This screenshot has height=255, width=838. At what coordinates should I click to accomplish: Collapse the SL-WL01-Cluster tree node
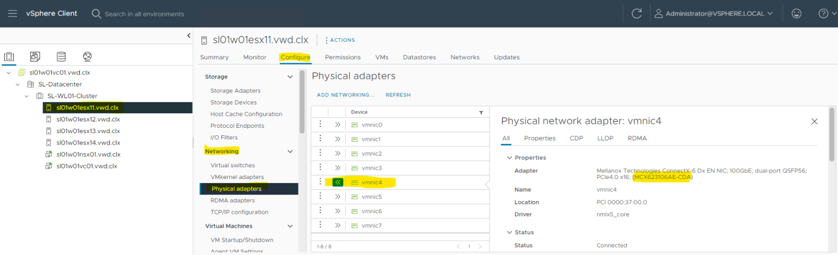pyautogui.click(x=27, y=96)
